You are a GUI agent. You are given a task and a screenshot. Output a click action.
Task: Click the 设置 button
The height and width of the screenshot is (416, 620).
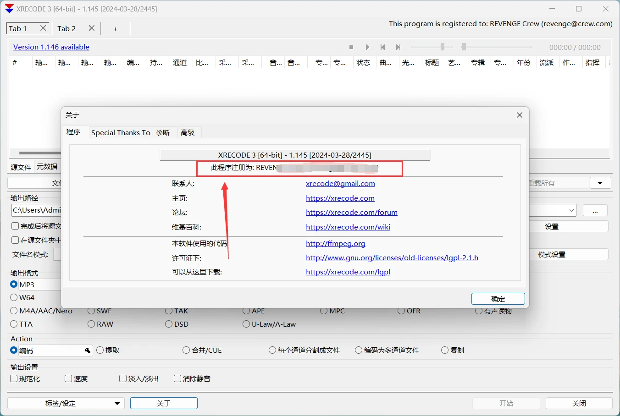569,226
